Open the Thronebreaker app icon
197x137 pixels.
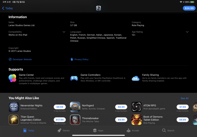tap(75, 120)
